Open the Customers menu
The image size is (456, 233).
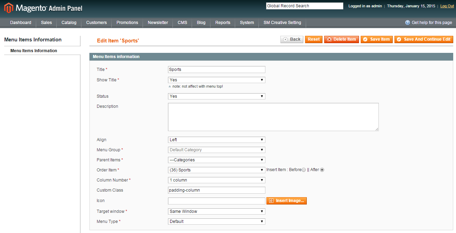click(x=96, y=23)
